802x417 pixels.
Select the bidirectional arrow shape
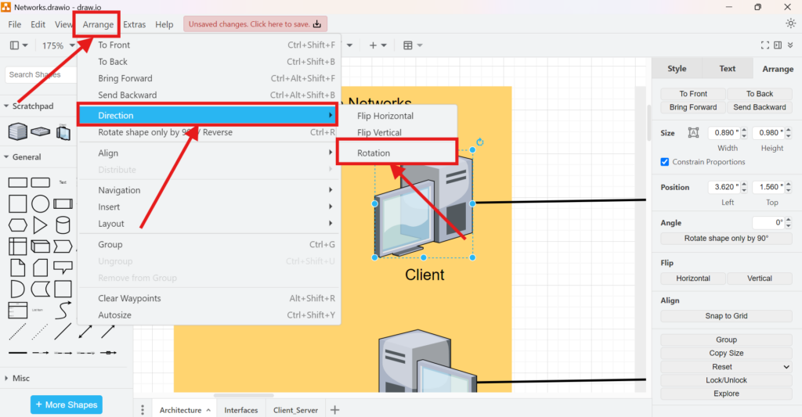pyautogui.click(x=85, y=331)
